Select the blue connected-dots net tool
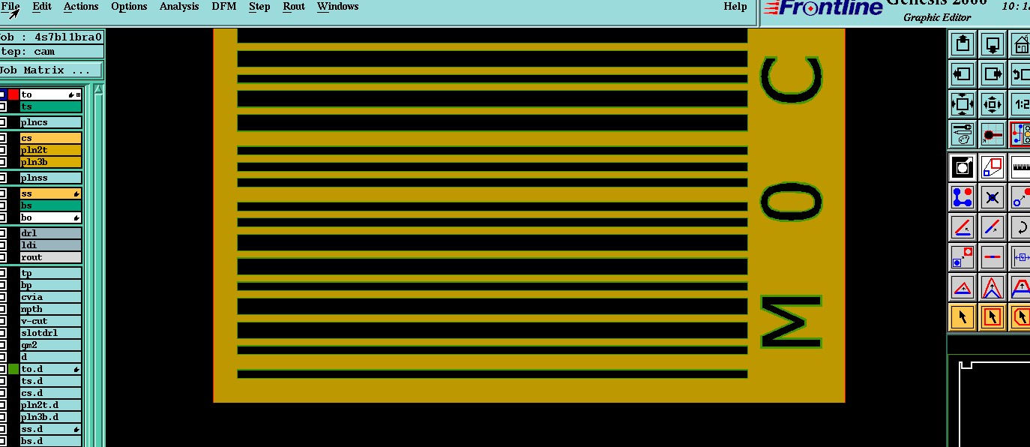Viewport: 1030px width, 447px height. (963, 197)
